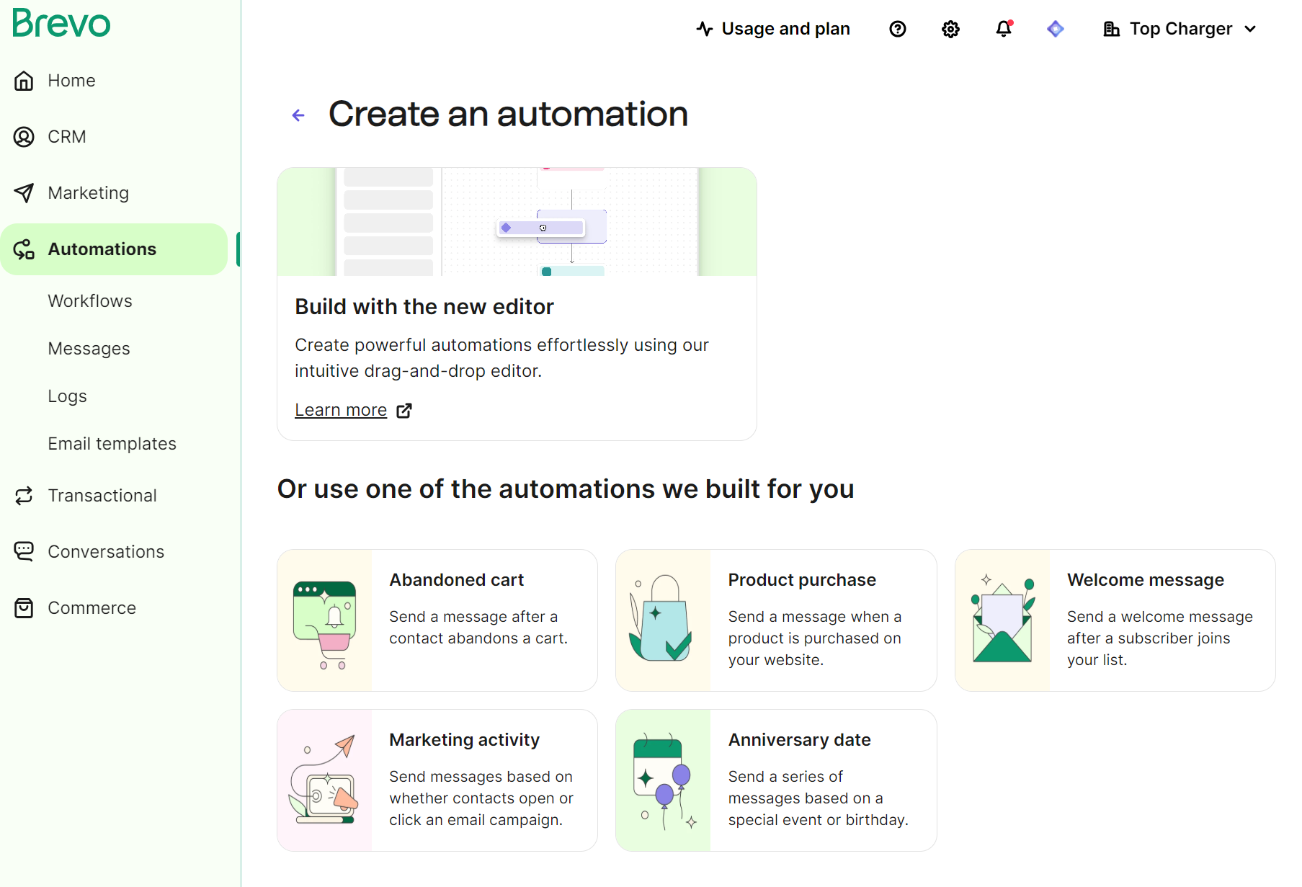The image size is (1302, 887).
Task: Open the Commerce bag icon
Action: point(24,607)
